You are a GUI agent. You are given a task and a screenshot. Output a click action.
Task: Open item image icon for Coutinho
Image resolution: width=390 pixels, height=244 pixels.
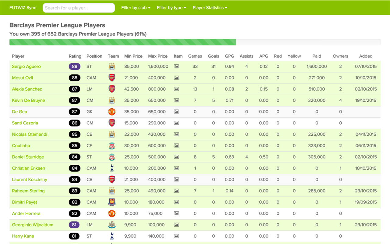click(x=176, y=145)
